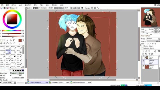This screenshot has height=90, width=160.
Task: Enable the Selection Source checkbox
Action: click(x=142, y=48)
